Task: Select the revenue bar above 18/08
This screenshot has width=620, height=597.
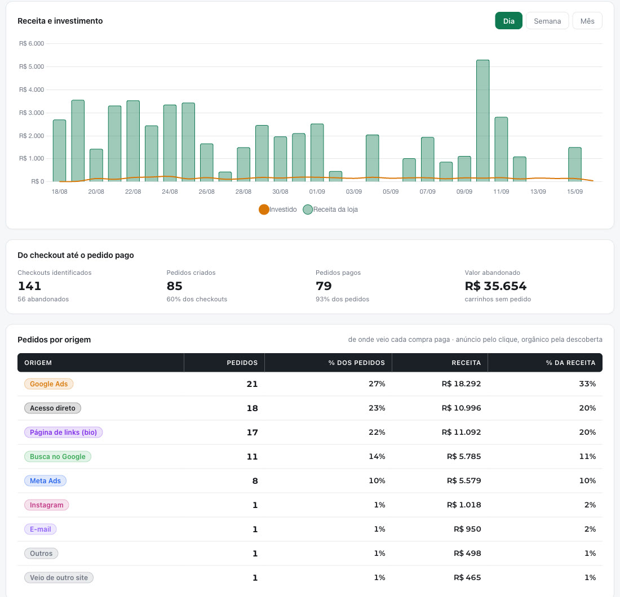Action: (x=59, y=150)
